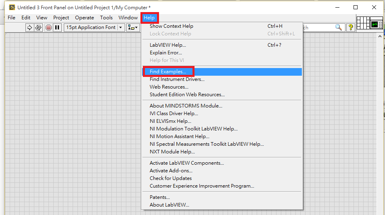Viewport: 385px width, 215px height.
Task: Choose NI Motion Assistant Help...
Action: pyautogui.click(x=222, y=136)
